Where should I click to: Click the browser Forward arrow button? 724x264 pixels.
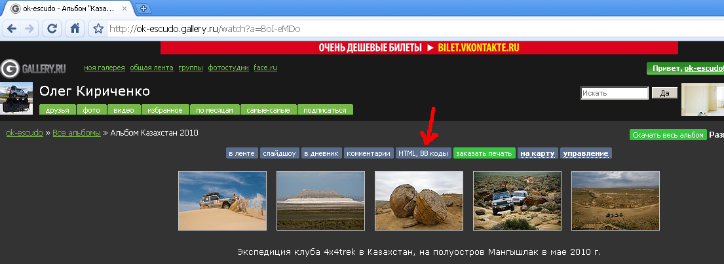click(x=29, y=29)
